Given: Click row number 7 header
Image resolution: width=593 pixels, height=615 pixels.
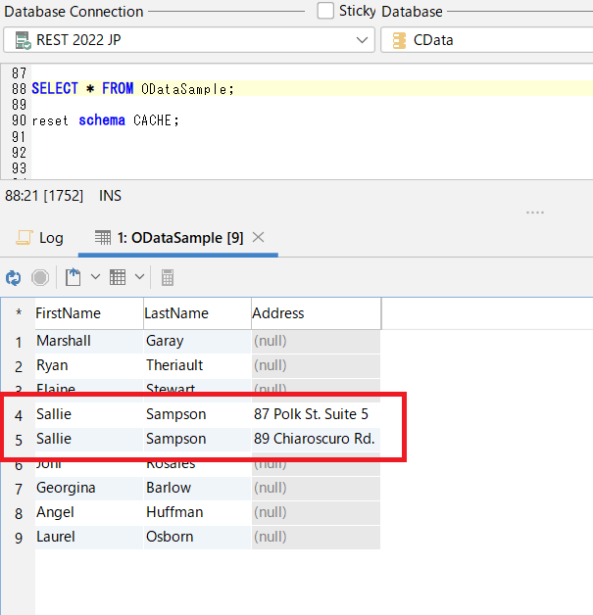Looking at the screenshot, I should click(19, 489).
